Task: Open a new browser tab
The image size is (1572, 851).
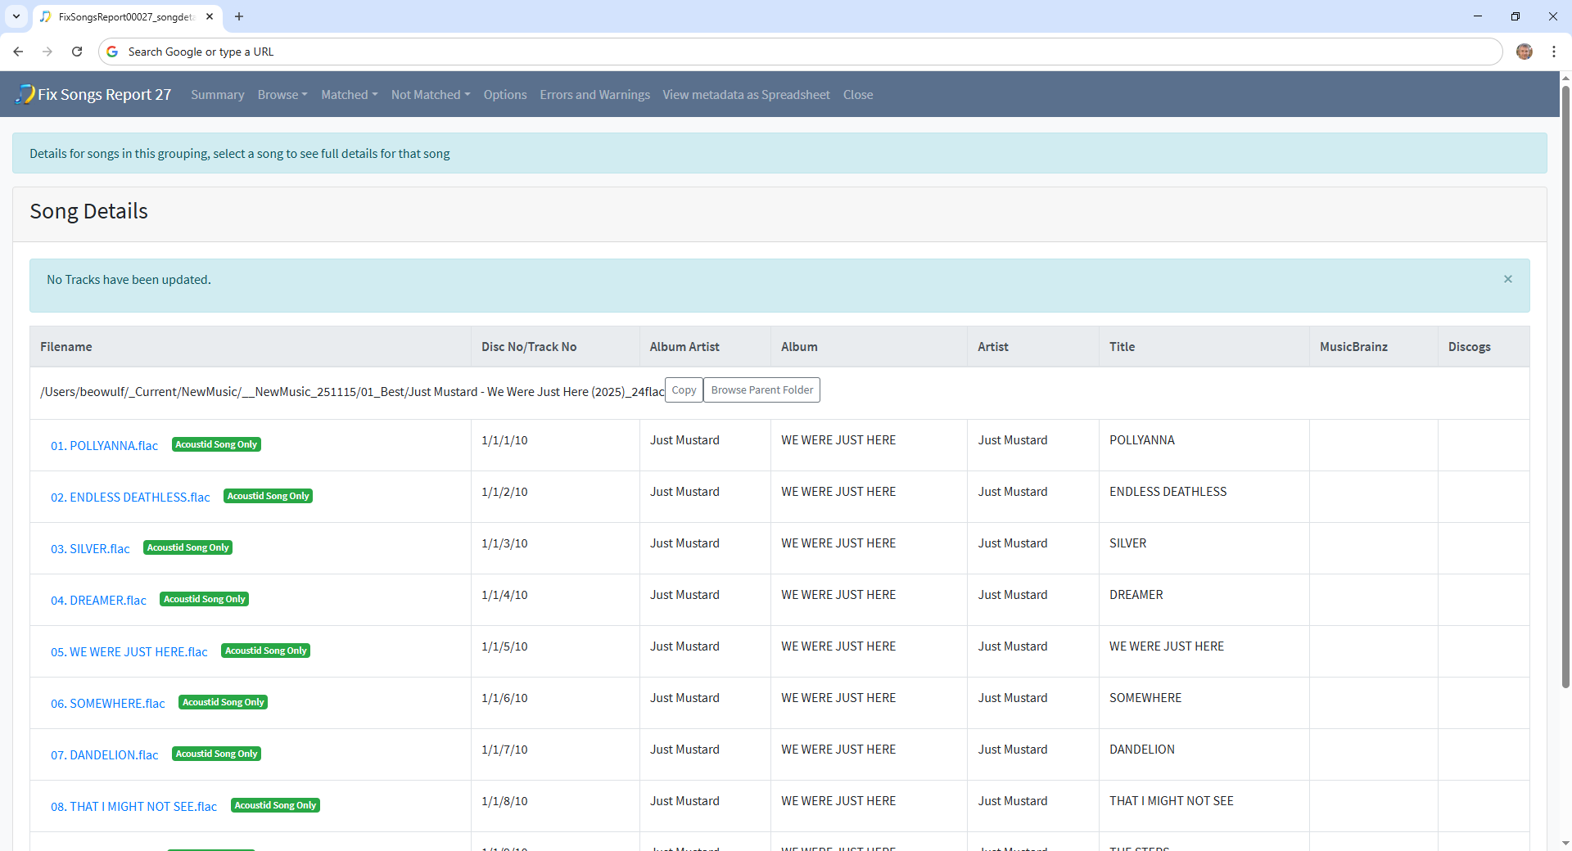Action: pos(239,16)
